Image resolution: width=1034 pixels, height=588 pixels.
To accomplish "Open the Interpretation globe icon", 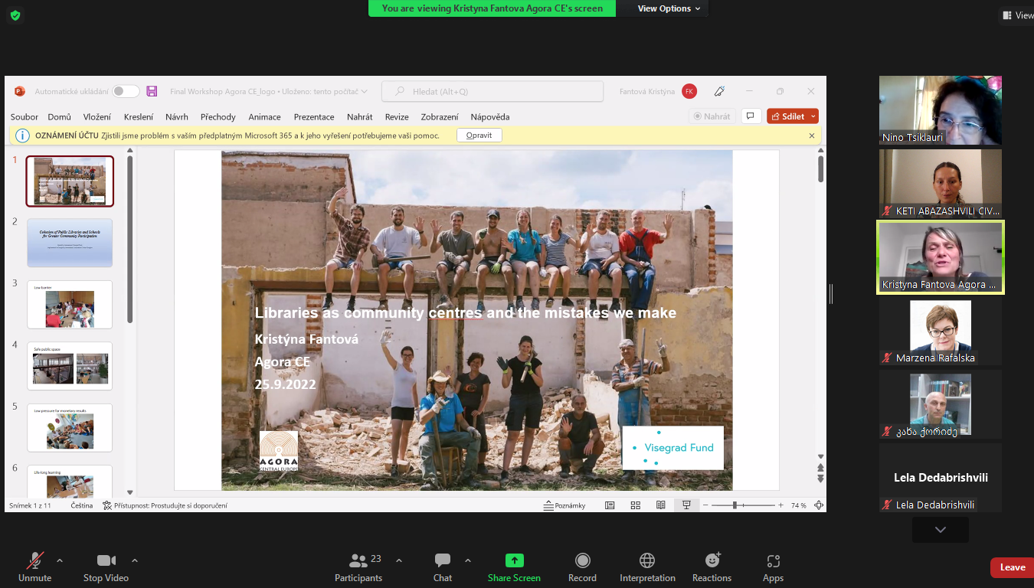I will pyautogui.click(x=647, y=561).
